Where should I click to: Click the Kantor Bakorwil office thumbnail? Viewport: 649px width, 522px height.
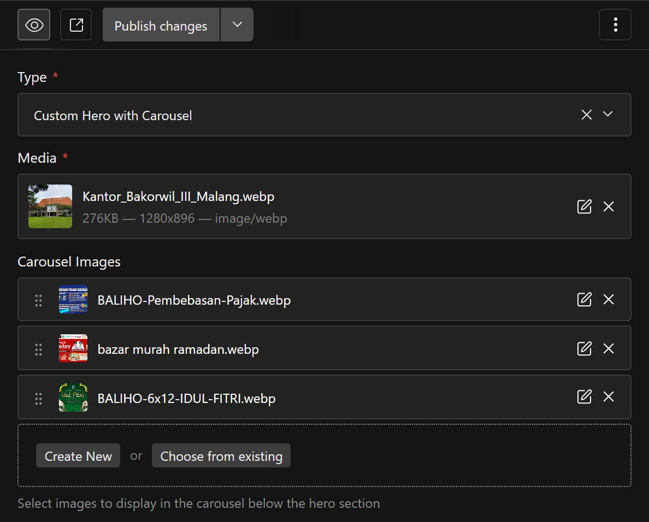pyautogui.click(x=50, y=206)
